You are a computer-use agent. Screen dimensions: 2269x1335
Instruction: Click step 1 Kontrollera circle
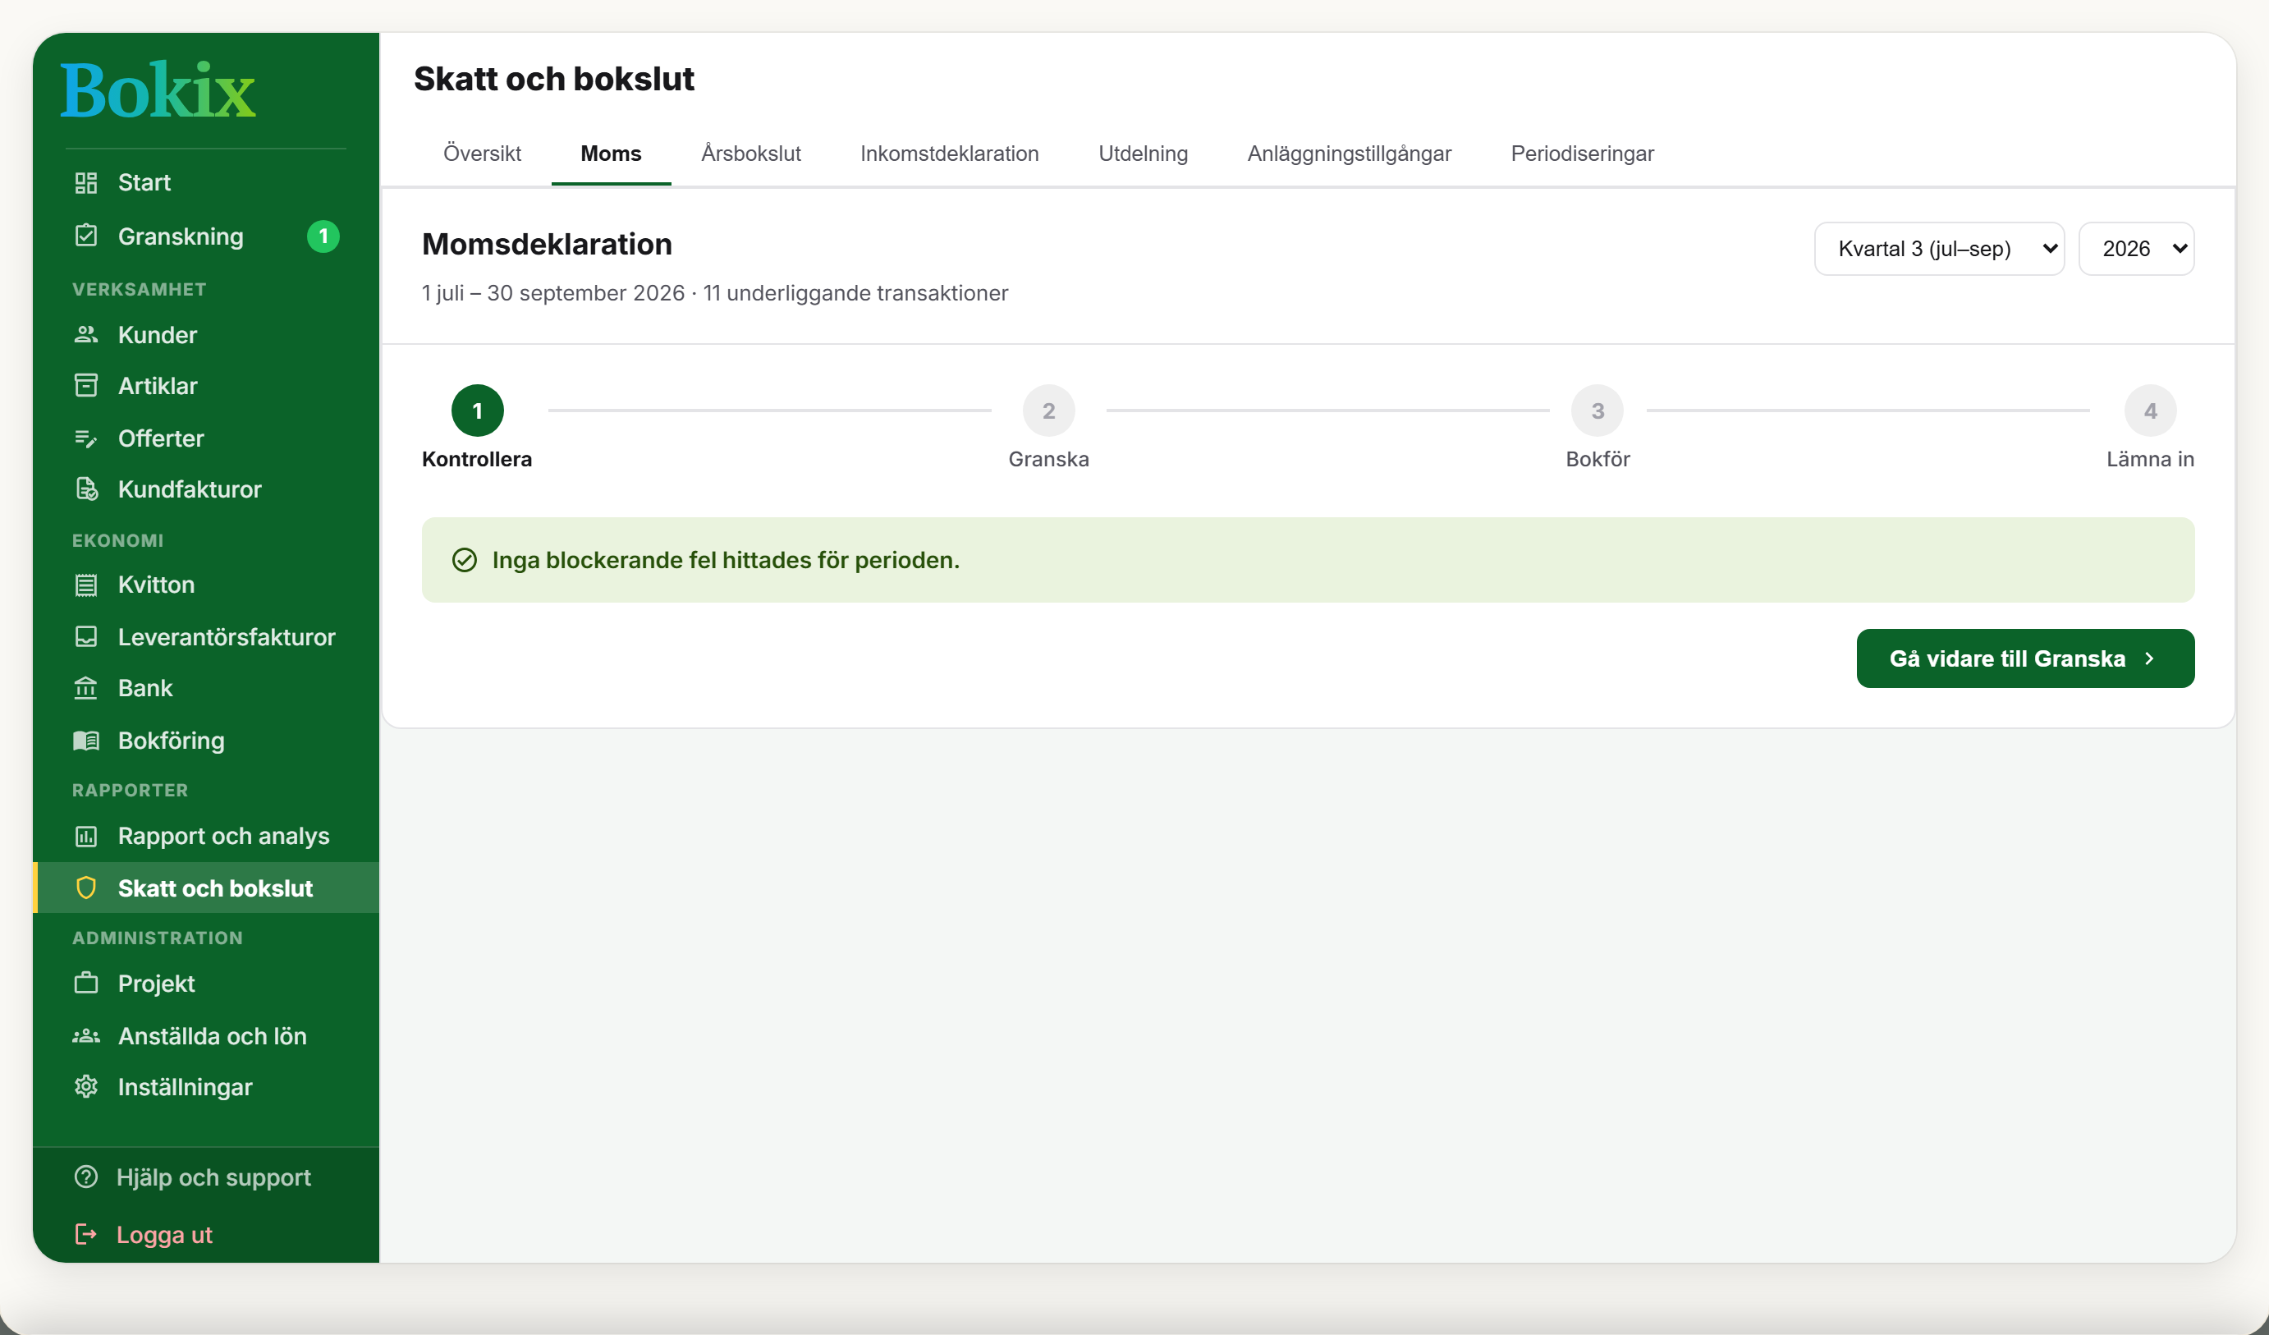click(477, 411)
